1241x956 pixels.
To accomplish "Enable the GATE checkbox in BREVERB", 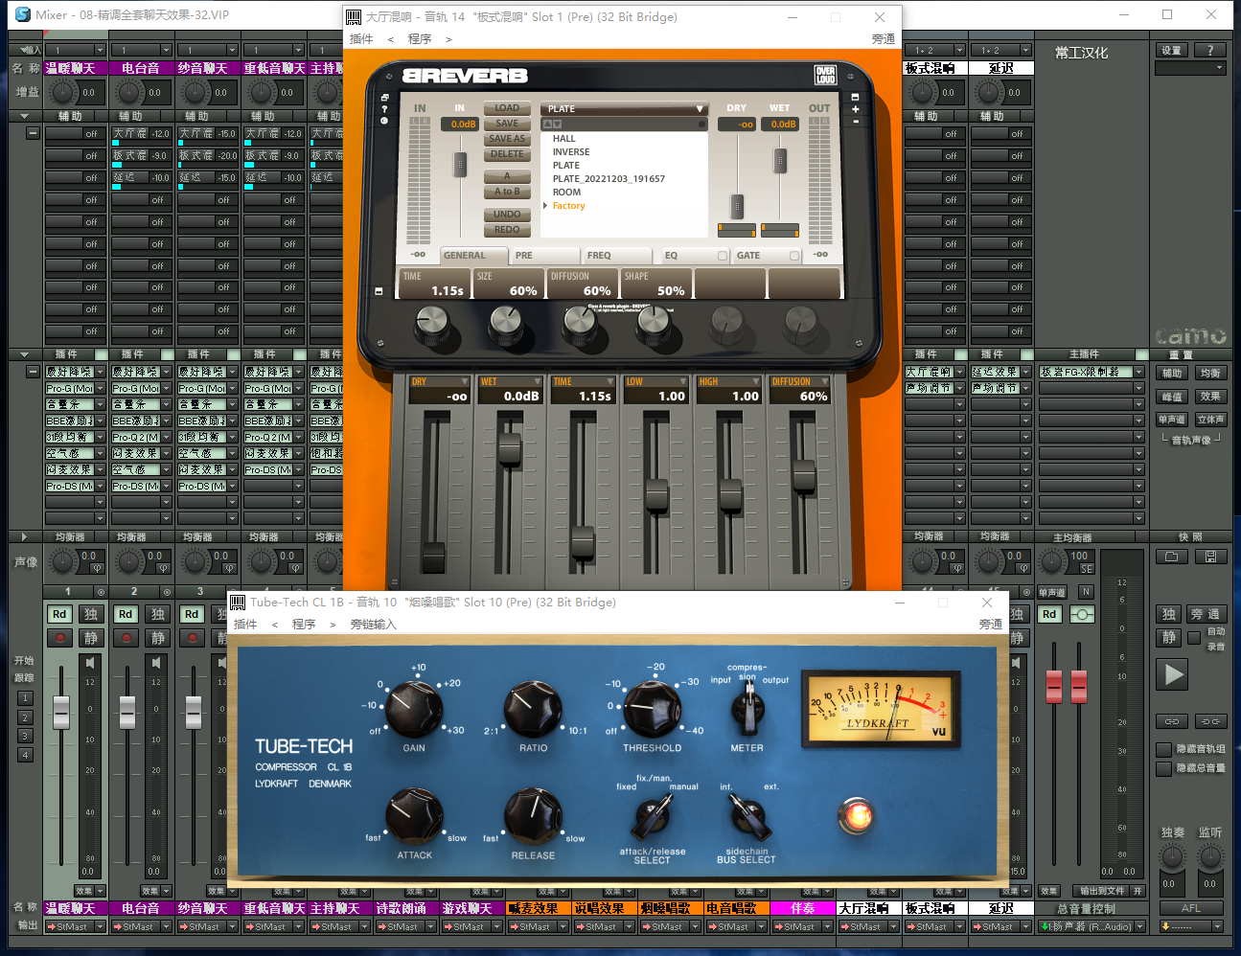I will tap(794, 256).
